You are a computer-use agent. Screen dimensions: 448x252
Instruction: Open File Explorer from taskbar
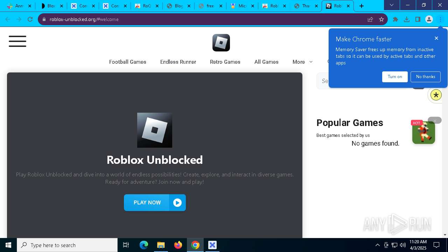pyautogui.click(x=161, y=245)
